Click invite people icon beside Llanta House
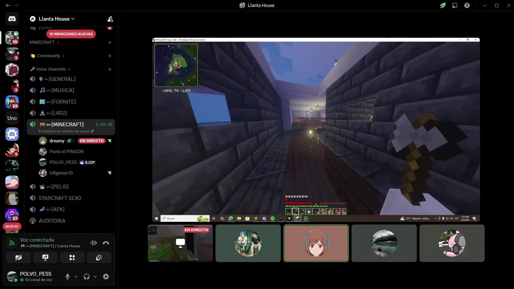This screenshot has height=289, width=514. (110, 19)
